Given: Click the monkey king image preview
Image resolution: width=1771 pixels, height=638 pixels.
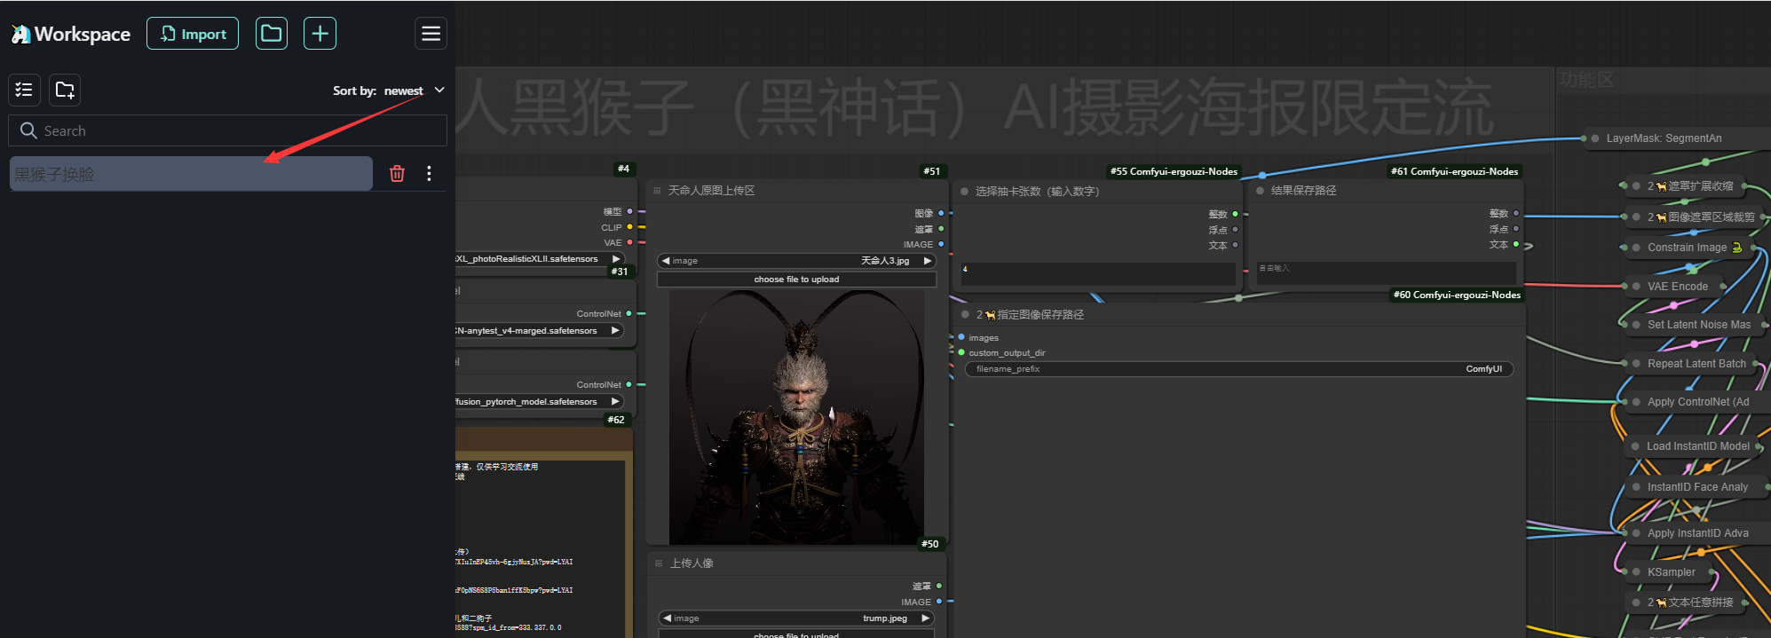Looking at the screenshot, I should (796, 417).
